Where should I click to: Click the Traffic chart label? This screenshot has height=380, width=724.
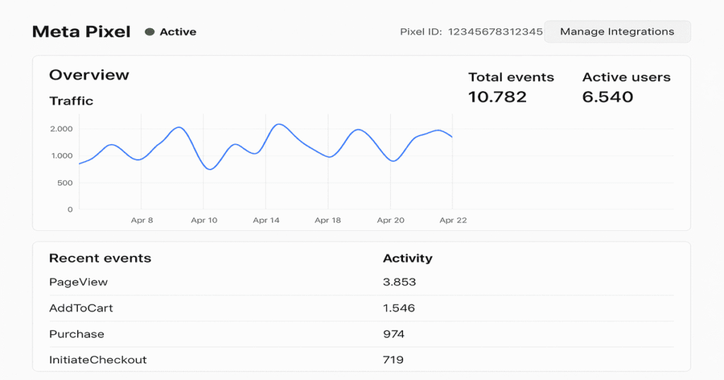click(x=71, y=101)
